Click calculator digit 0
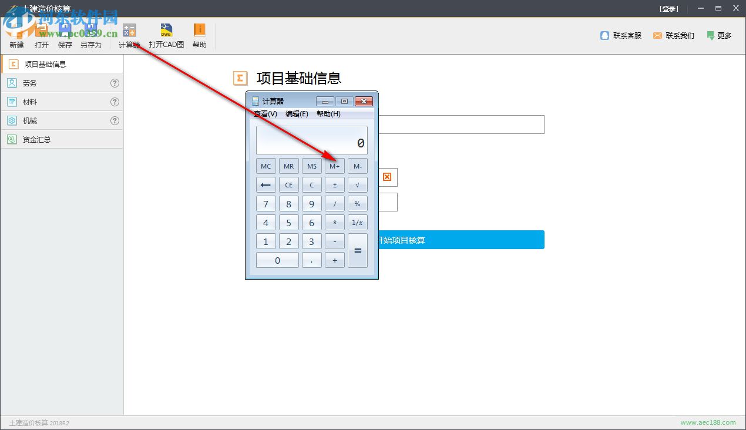This screenshot has height=430, width=746. [x=277, y=260]
